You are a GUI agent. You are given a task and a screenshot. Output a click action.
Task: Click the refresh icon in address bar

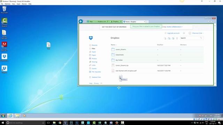pyautogui.click(x=121, y=22)
